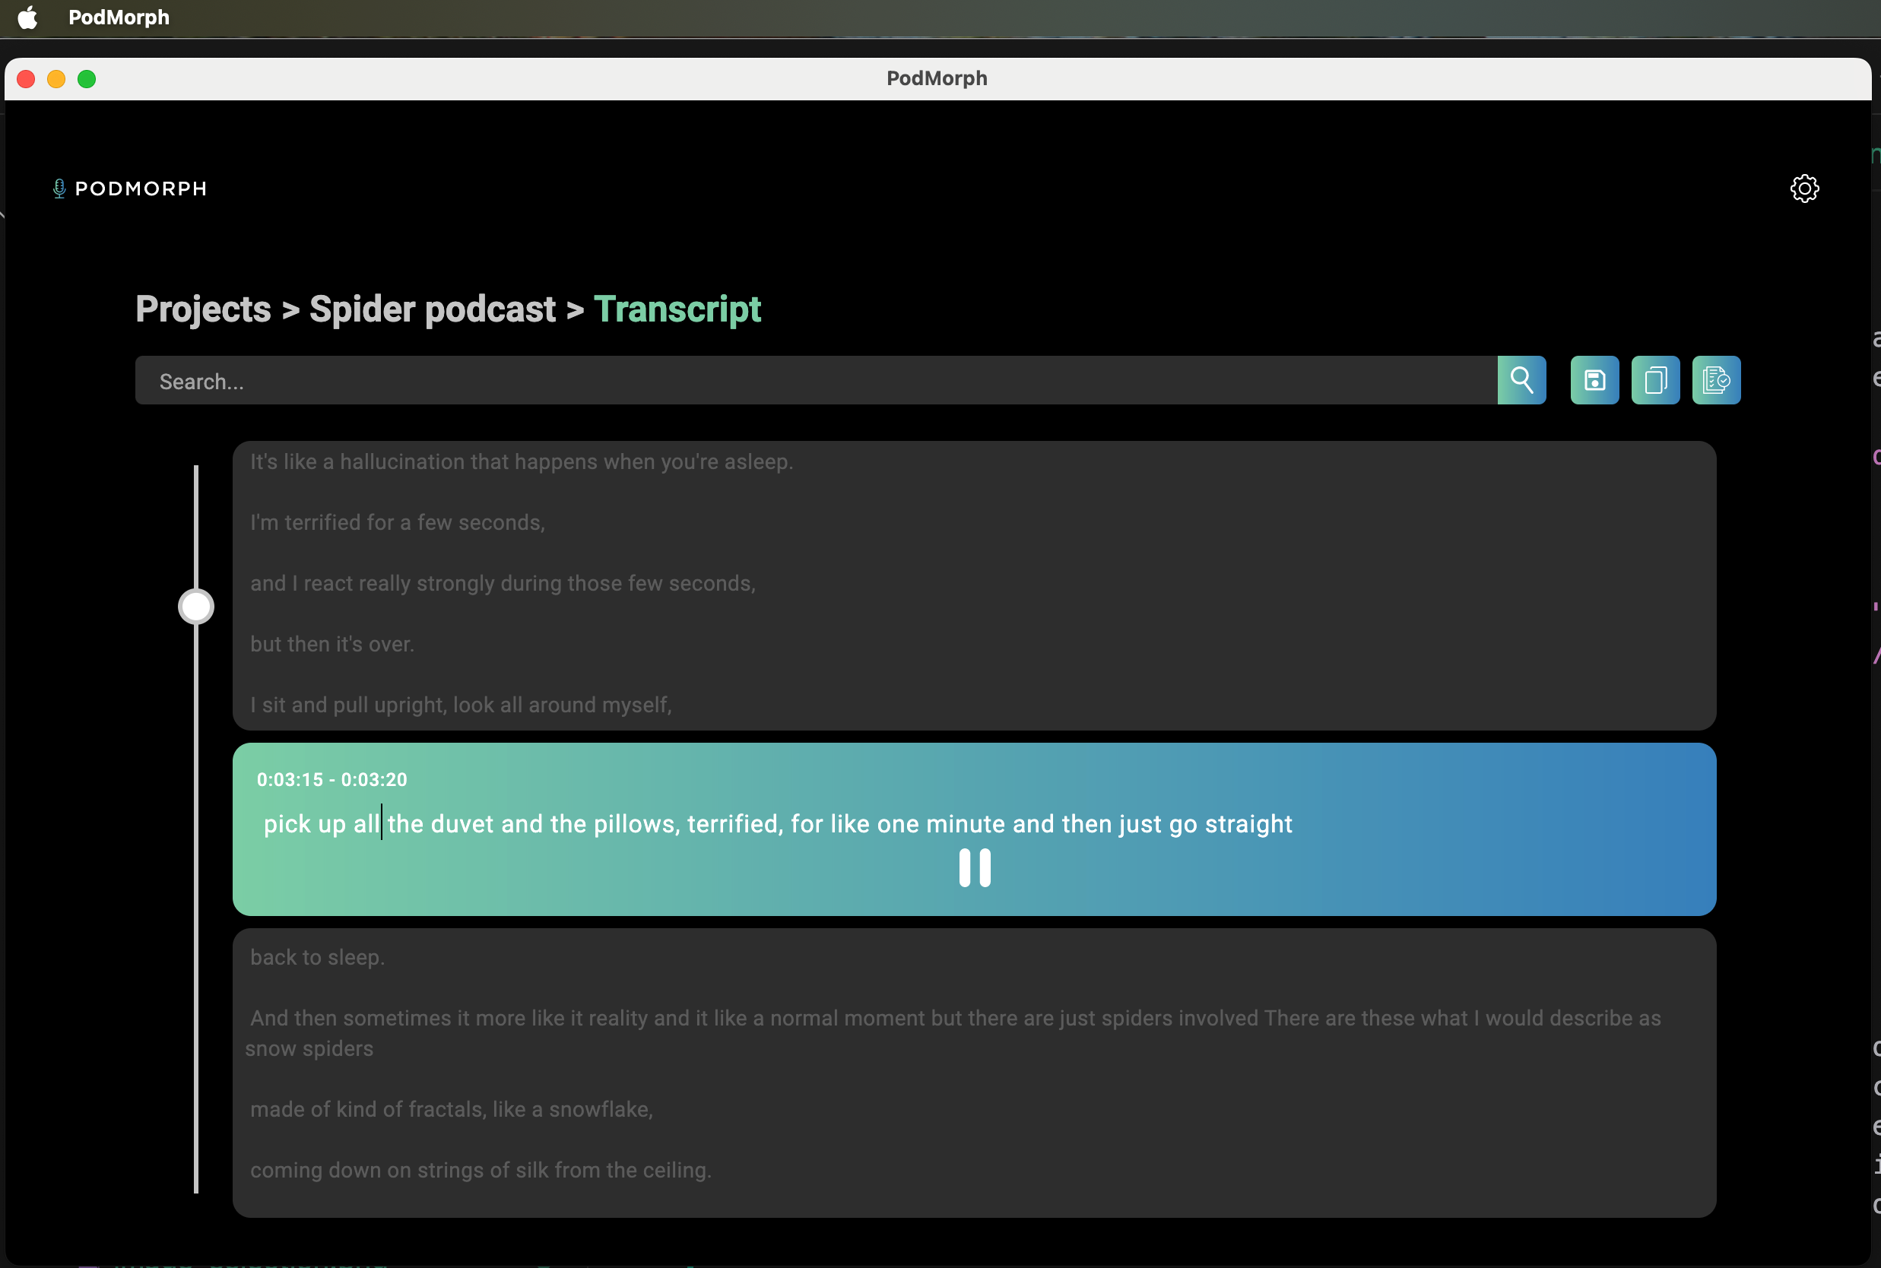Click Transcript breadcrumb label
The height and width of the screenshot is (1268, 1881).
pos(677,309)
